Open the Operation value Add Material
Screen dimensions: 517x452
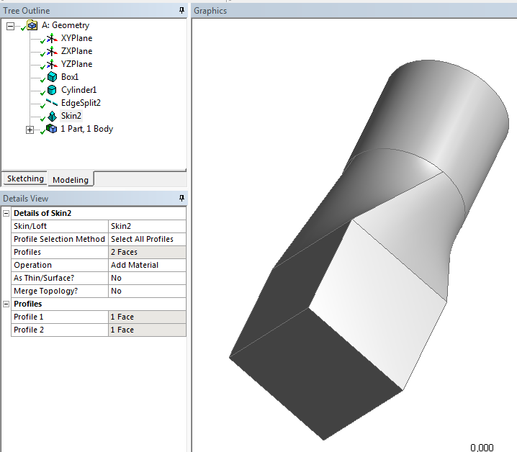click(x=147, y=265)
